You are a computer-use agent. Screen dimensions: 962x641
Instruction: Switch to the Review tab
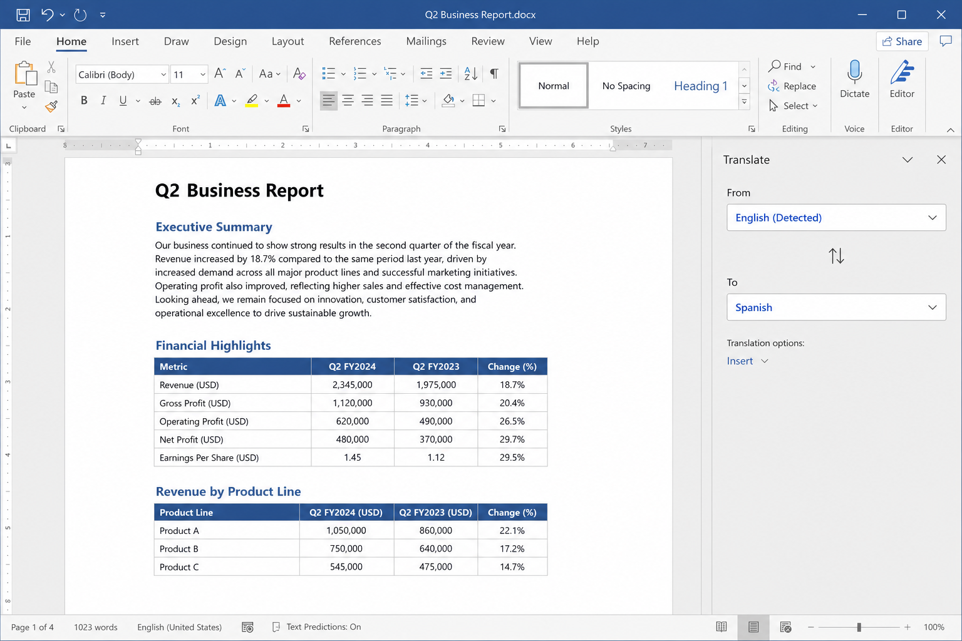(x=488, y=41)
